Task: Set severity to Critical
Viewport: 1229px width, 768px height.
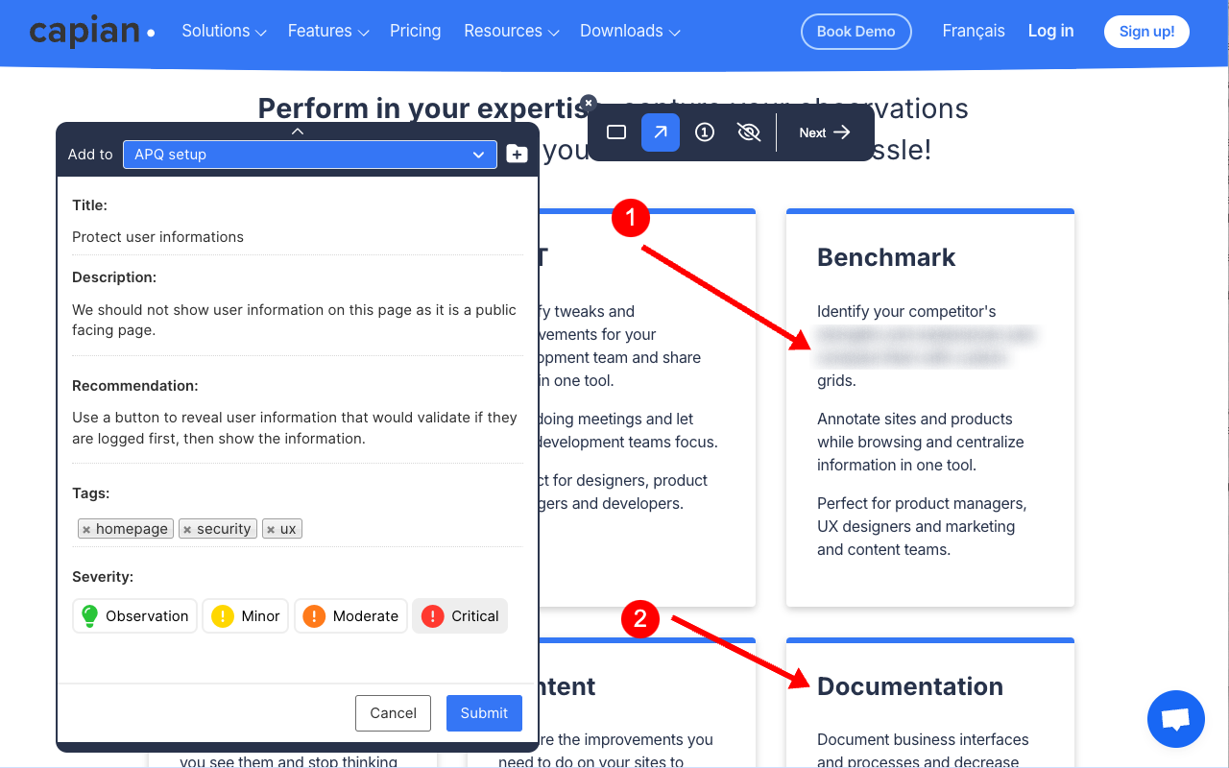Action: (460, 616)
